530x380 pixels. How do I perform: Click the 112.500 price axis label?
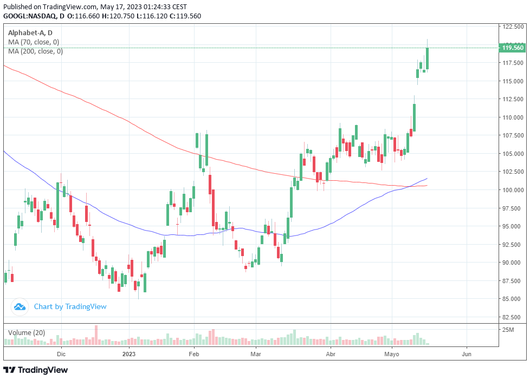click(513, 99)
